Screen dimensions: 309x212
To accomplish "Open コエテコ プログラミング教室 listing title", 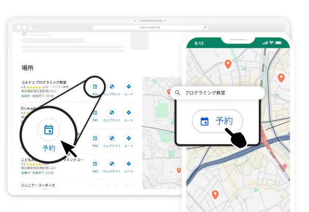I will (44, 82).
